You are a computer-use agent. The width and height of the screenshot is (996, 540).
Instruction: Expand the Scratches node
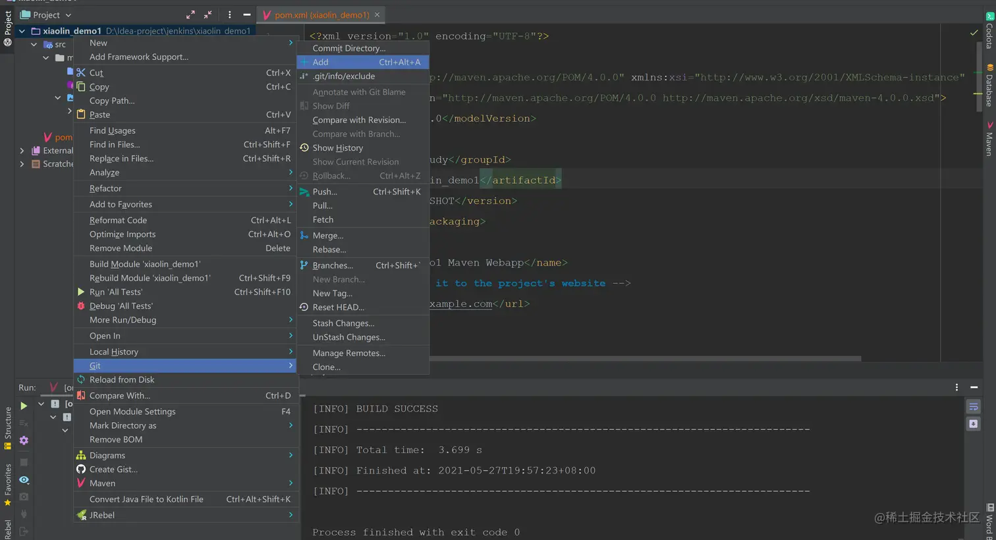22,164
